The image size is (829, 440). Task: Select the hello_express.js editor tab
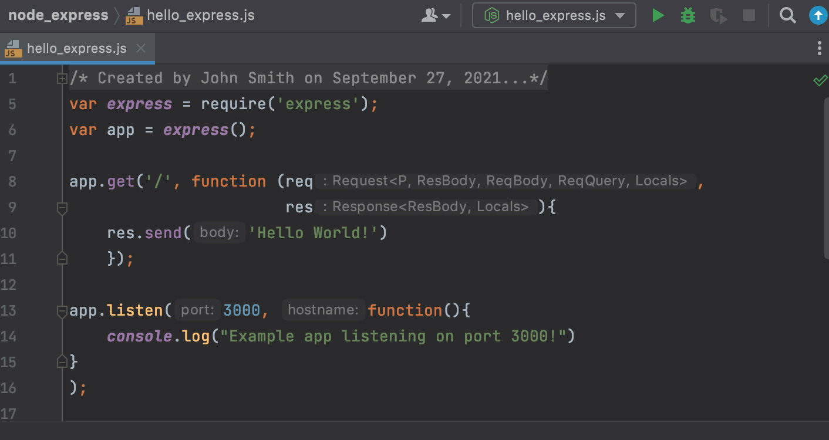click(76, 48)
